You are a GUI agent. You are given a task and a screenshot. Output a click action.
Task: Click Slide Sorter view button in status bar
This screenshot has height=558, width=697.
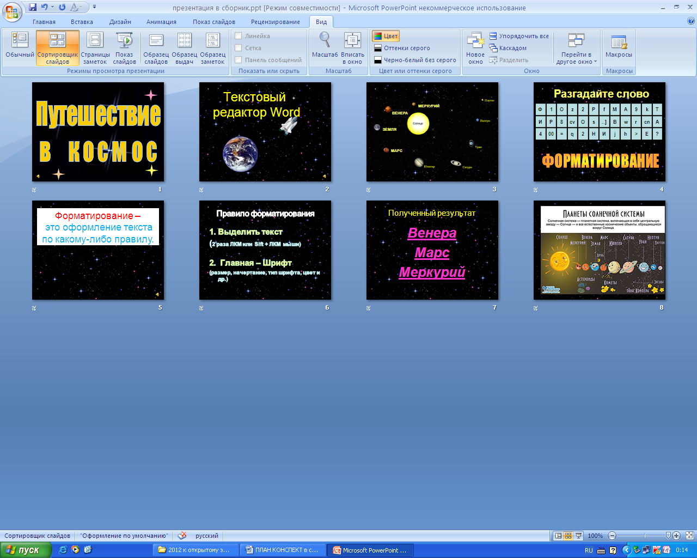click(x=568, y=536)
